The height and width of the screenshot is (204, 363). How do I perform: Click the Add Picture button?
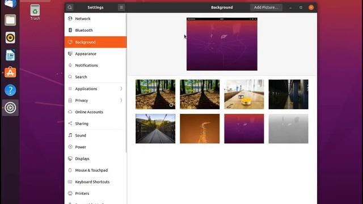266,7
